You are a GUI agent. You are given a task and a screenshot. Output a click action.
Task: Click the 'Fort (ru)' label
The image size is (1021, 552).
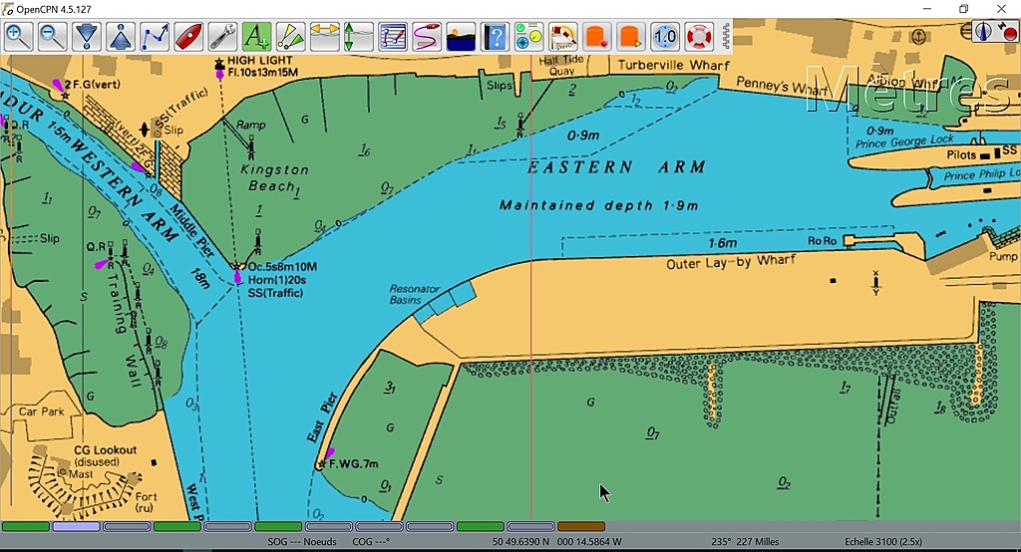pyautogui.click(x=146, y=502)
